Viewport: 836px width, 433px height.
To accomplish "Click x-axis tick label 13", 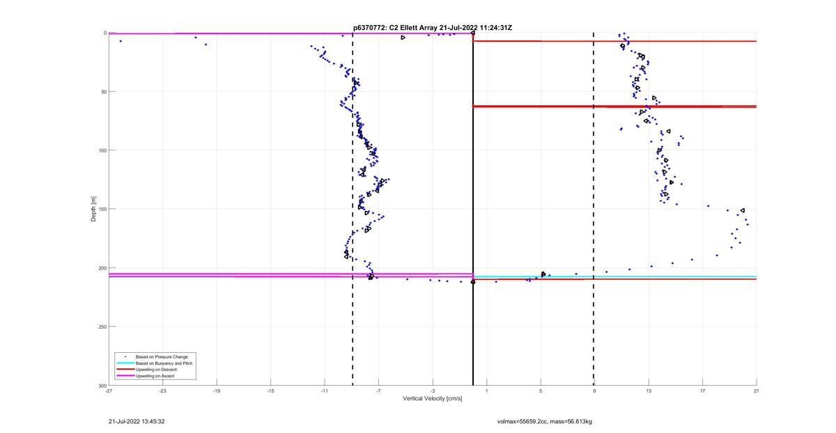I will click(x=649, y=391).
